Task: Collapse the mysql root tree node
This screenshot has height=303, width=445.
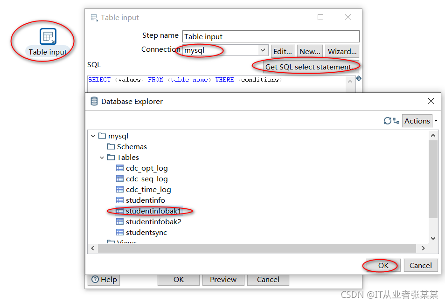Action: 93,136
